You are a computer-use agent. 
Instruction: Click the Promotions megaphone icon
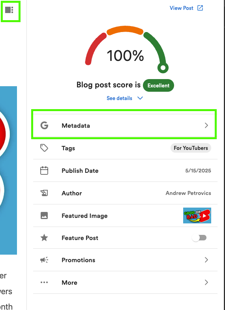44,260
